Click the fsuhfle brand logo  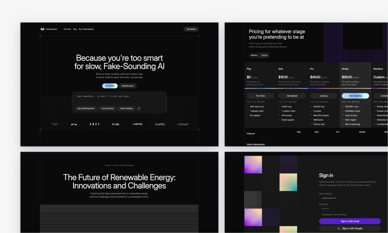160,124
